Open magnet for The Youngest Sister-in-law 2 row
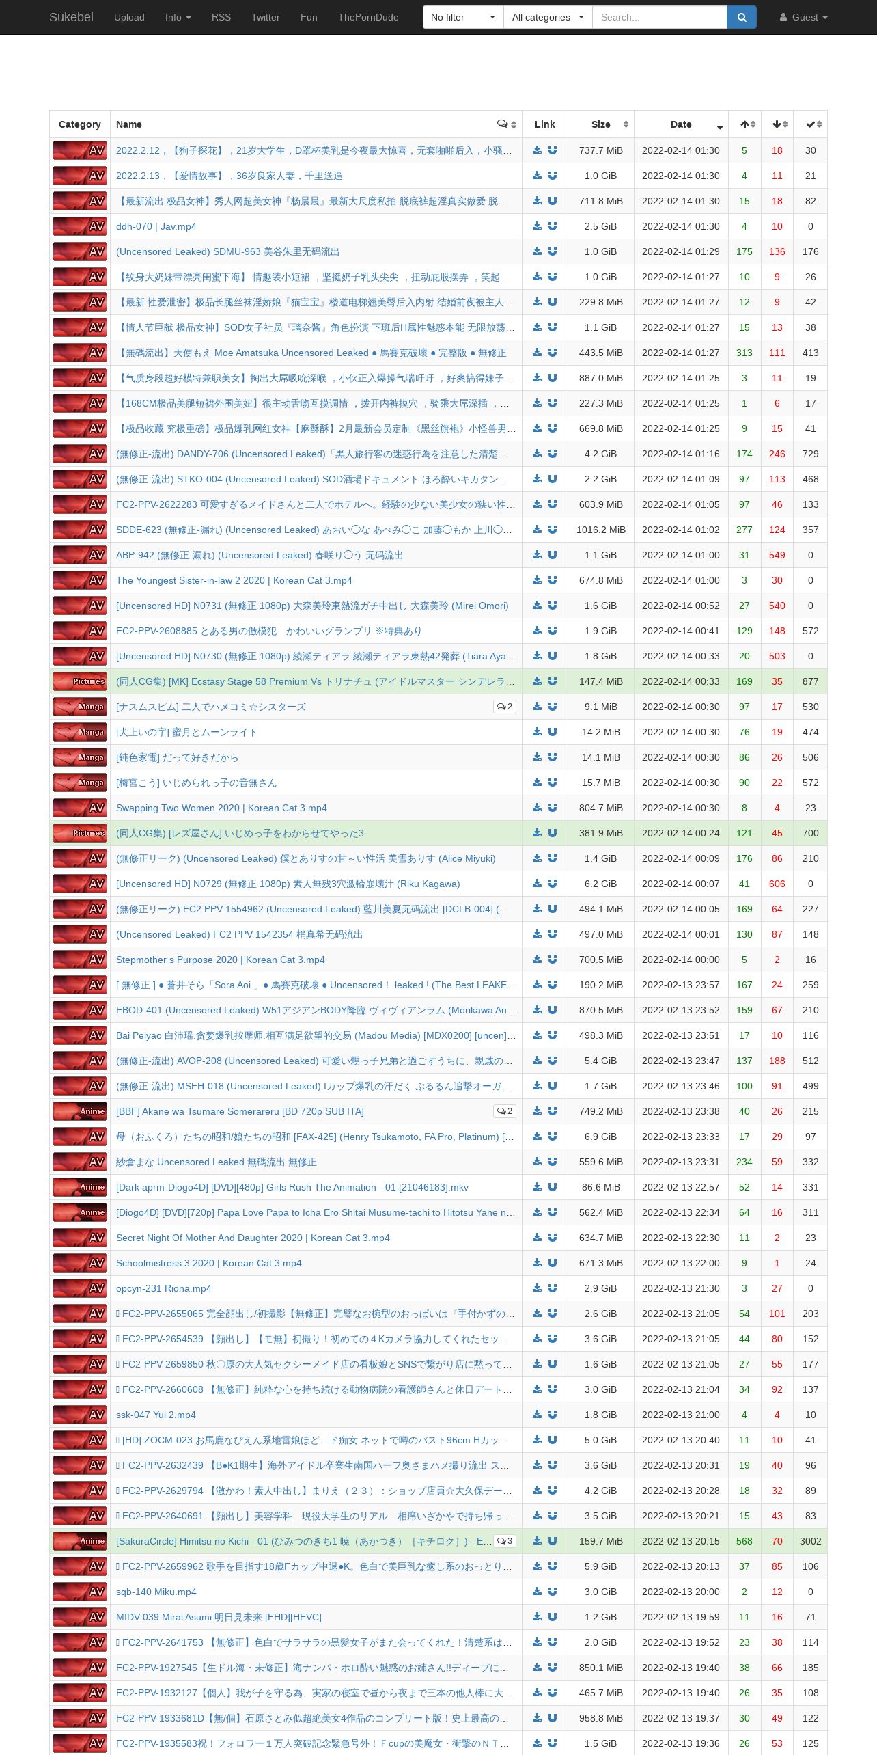The height and width of the screenshot is (1755, 877). [x=553, y=580]
